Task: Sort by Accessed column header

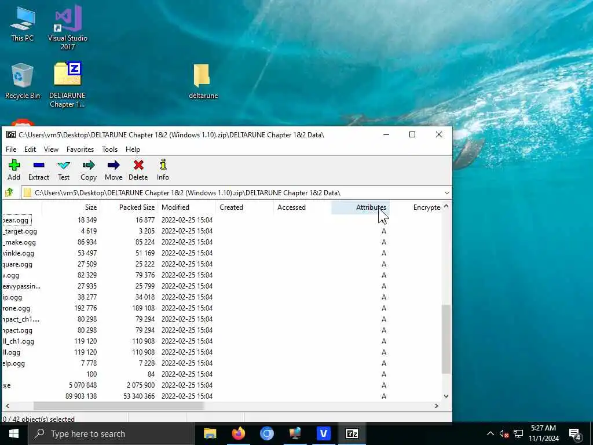Action: [302, 207]
